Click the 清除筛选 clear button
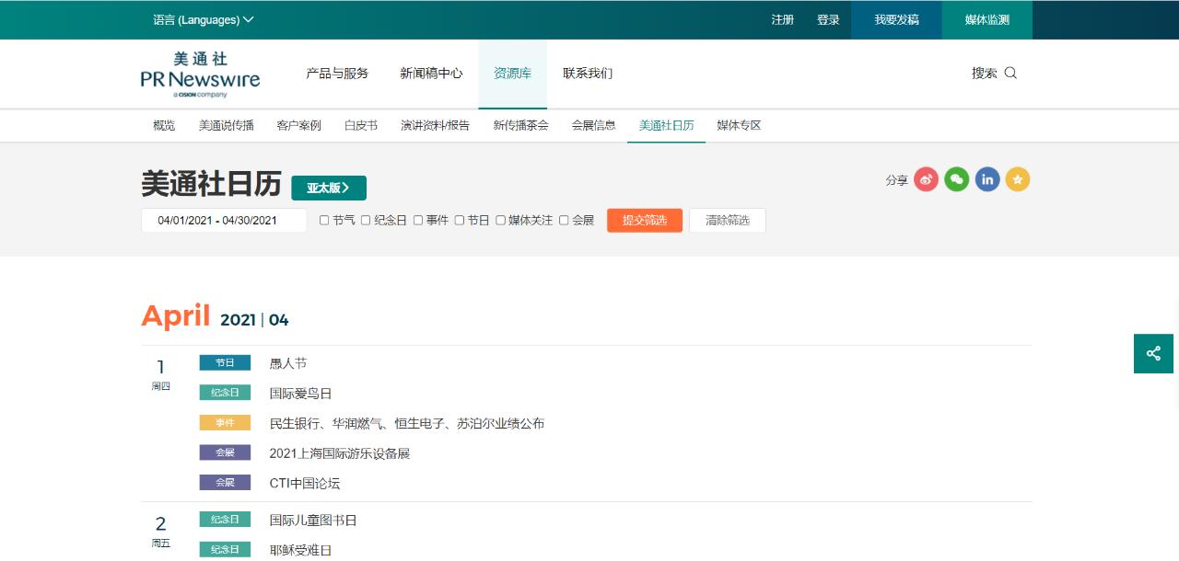 click(727, 220)
